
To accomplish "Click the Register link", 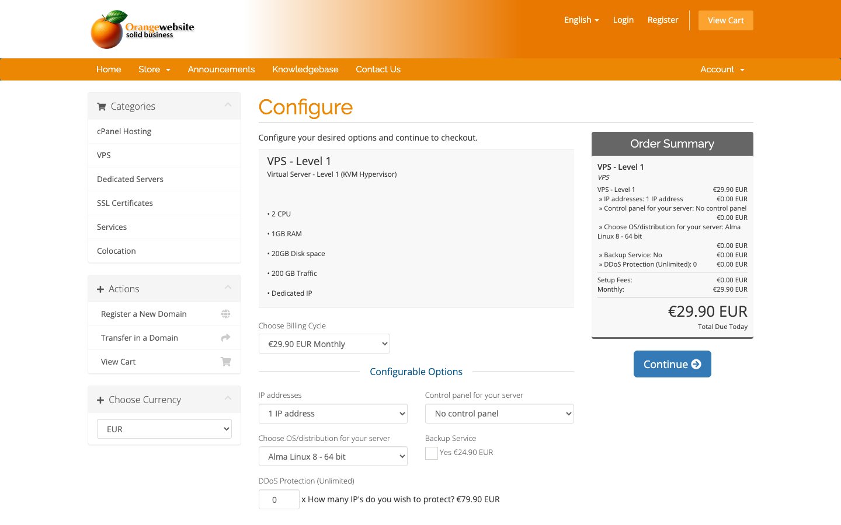I will click(663, 20).
